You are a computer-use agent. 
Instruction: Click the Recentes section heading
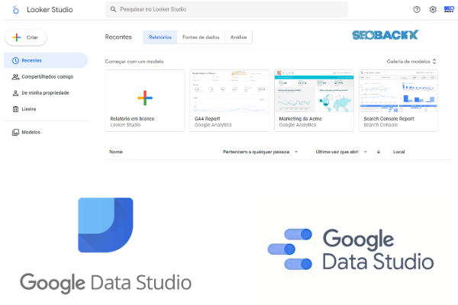118,37
